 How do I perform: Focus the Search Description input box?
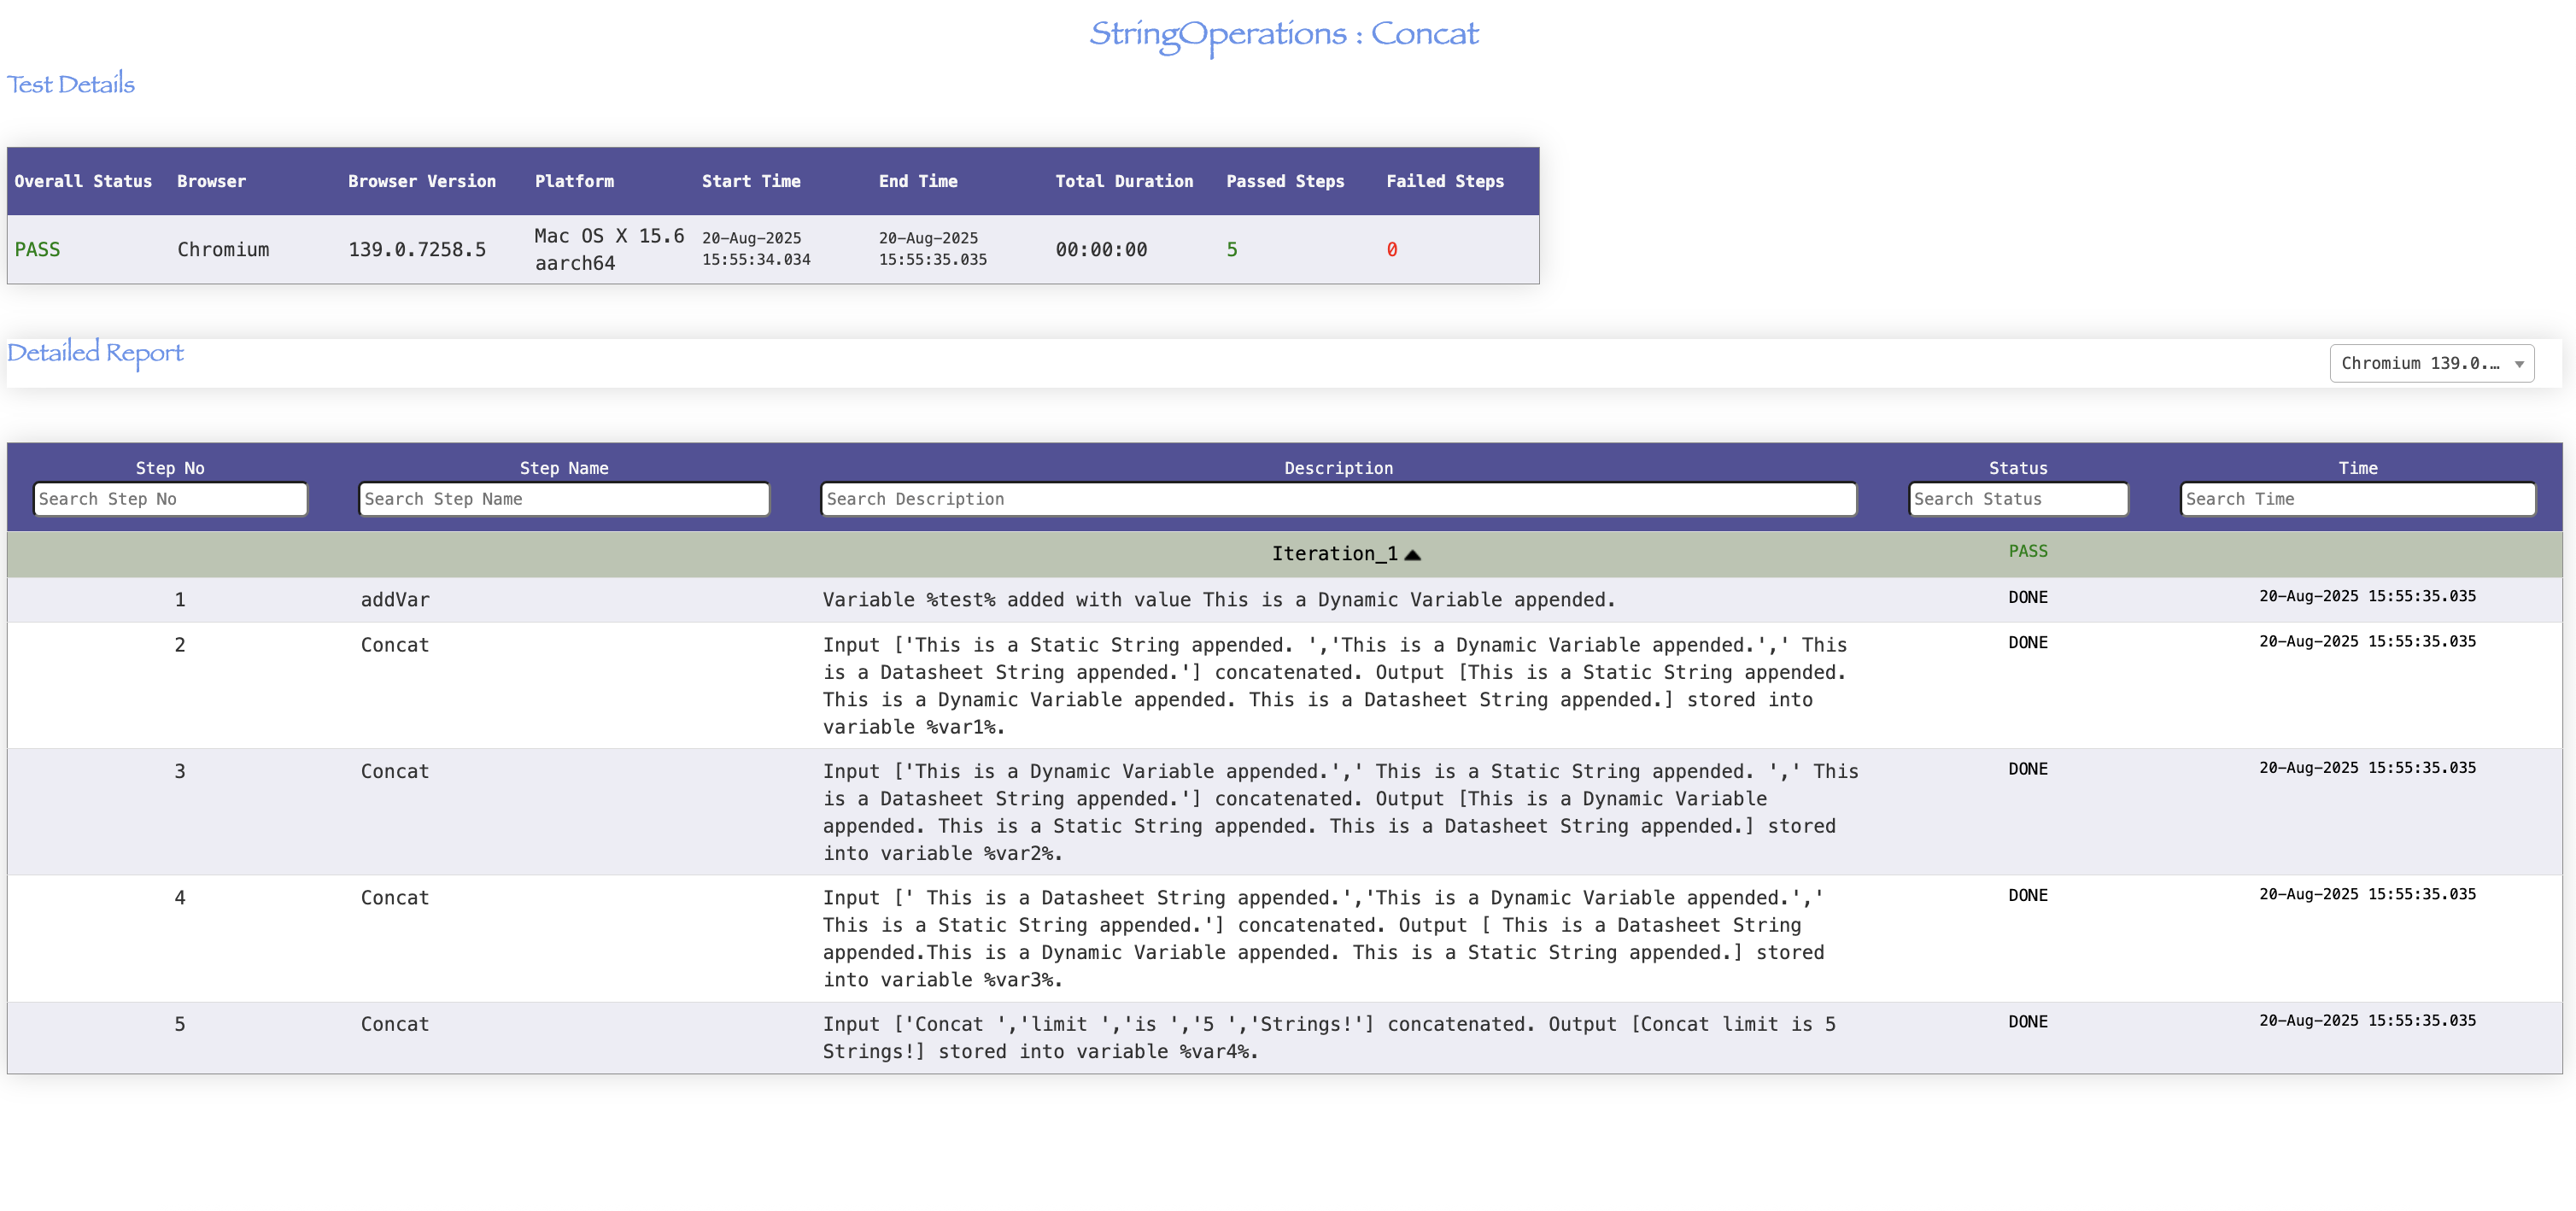pyautogui.click(x=1338, y=499)
